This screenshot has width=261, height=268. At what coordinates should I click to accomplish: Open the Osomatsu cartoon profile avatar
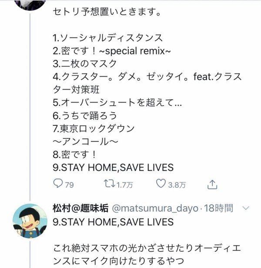[x=30, y=221]
